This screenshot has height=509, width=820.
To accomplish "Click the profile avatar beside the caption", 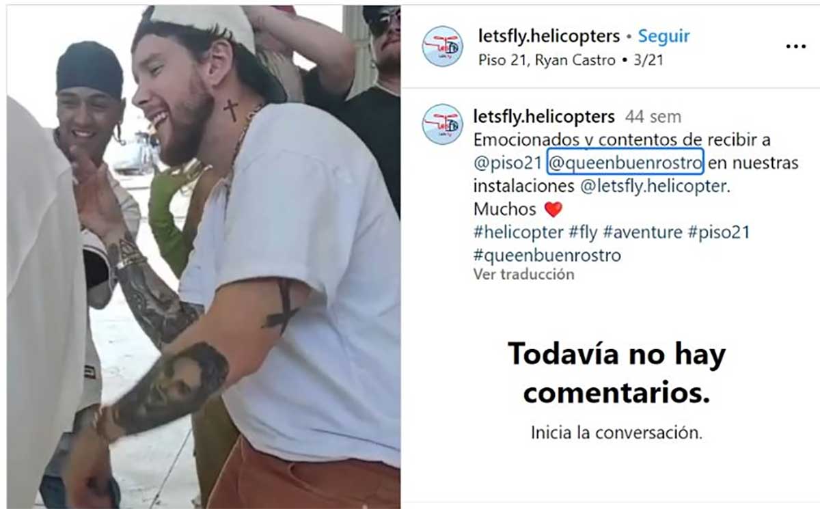I will pos(442,124).
